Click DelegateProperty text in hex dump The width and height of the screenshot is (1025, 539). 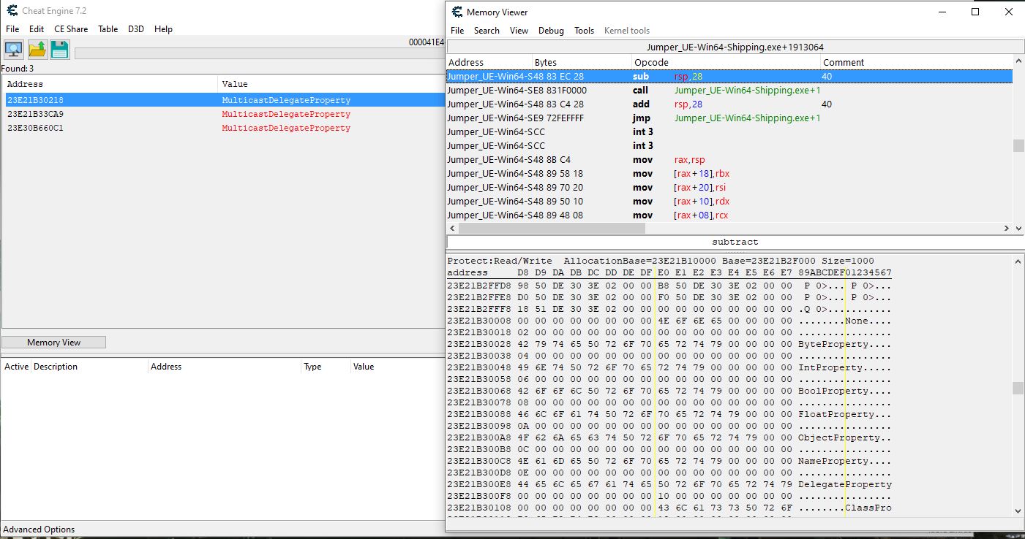[x=845, y=484]
